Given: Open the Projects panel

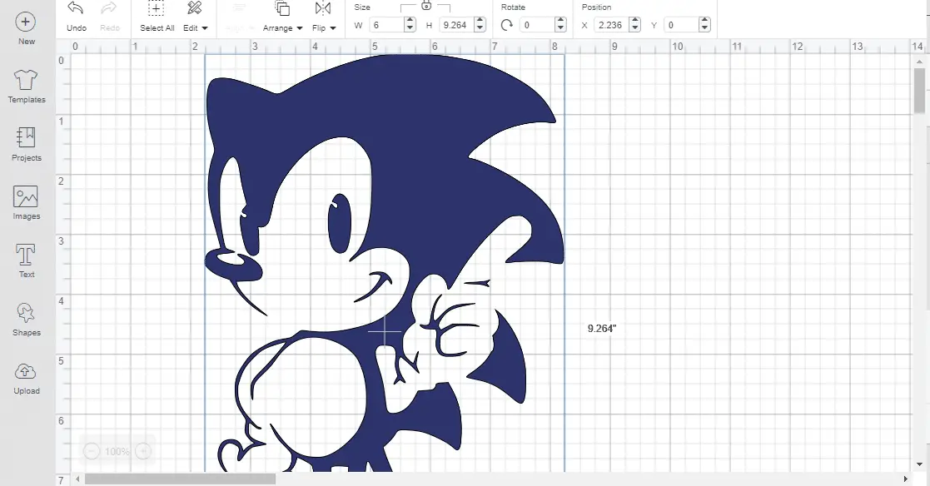Looking at the screenshot, I should 26,144.
